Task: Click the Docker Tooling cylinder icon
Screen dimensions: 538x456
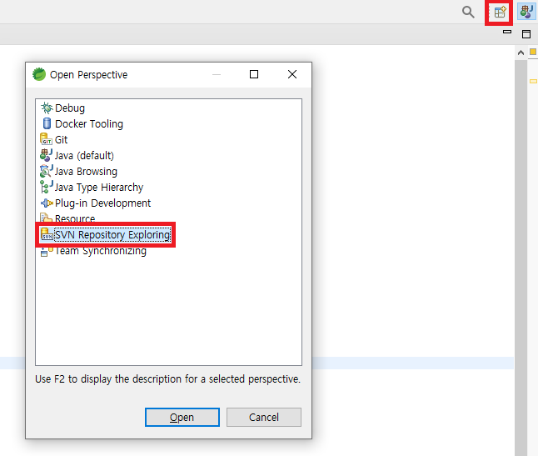Action: pos(47,123)
